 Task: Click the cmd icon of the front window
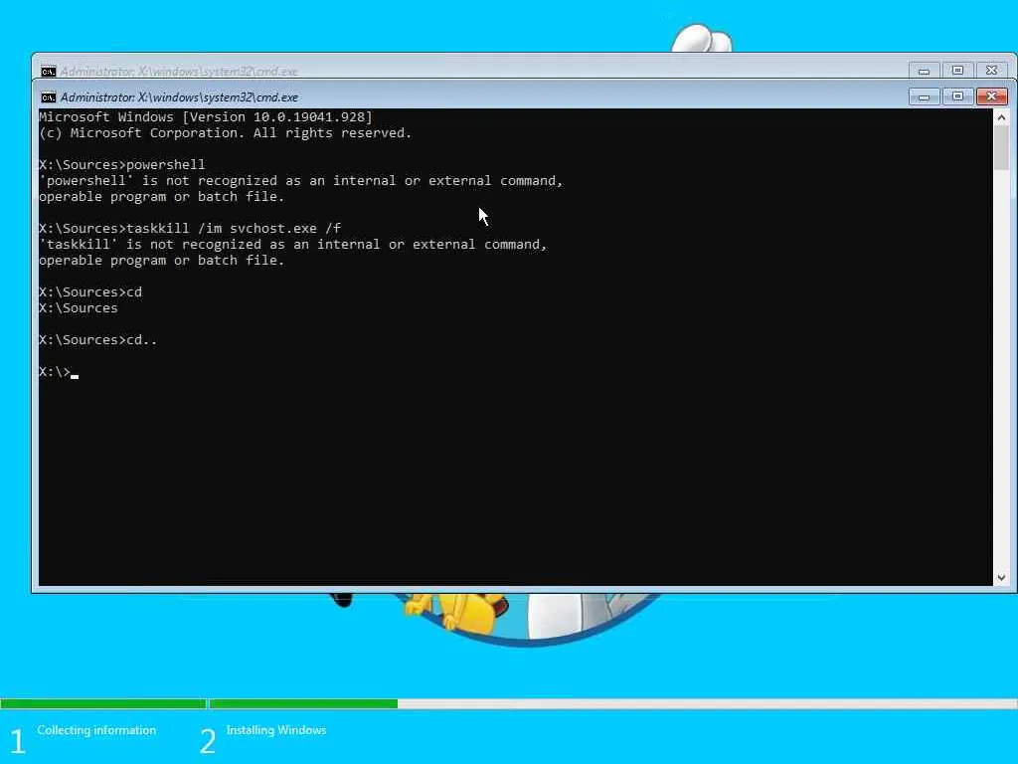pos(48,97)
